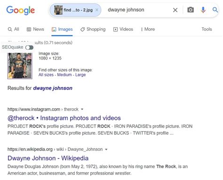Expand the Instagram result URL dropdown arrow
This screenshot has width=223, height=180.
click(x=82, y=109)
